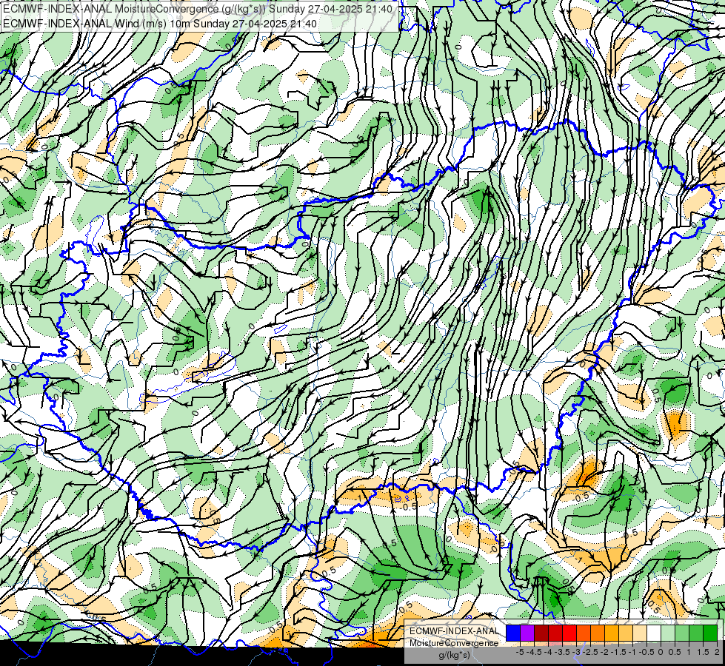Click the '-2.5' tick label on the legend
The width and height of the screenshot is (725, 666).
(590, 652)
